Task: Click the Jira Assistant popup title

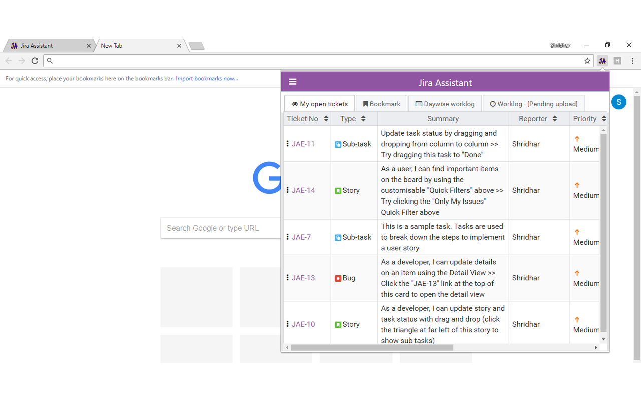Action: coord(445,83)
